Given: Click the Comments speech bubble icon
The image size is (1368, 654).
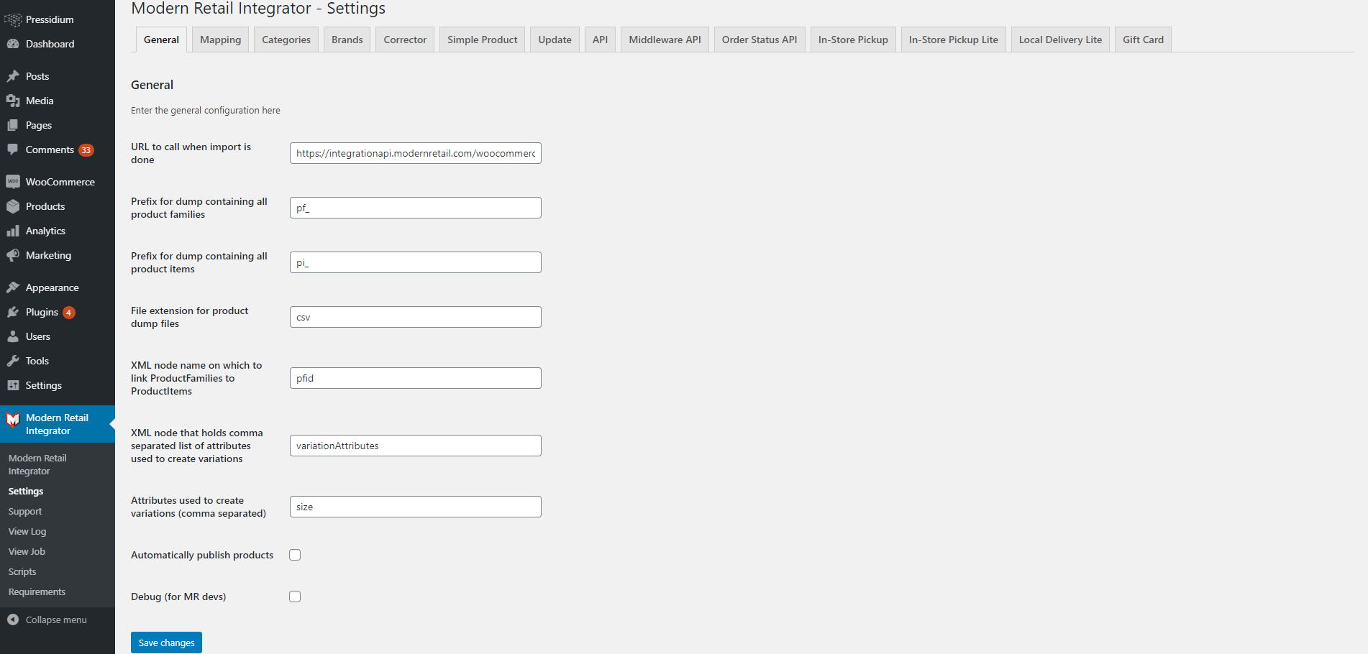Looking at the screenshot, I should coord(13,149).
